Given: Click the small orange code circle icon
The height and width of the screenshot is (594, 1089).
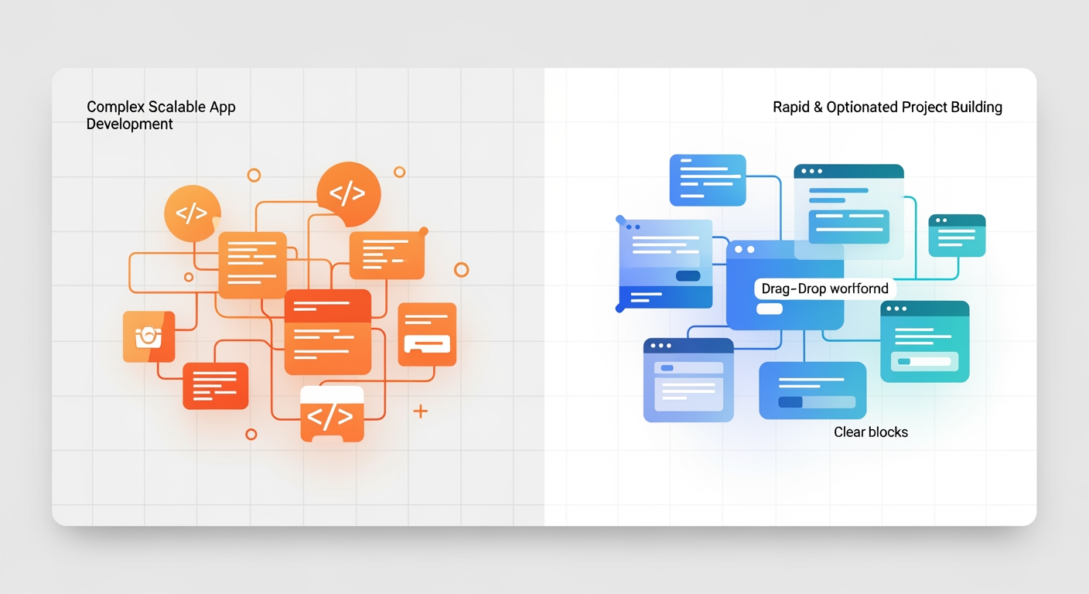Looking at the screenshot, I should [x=192, y=213].
